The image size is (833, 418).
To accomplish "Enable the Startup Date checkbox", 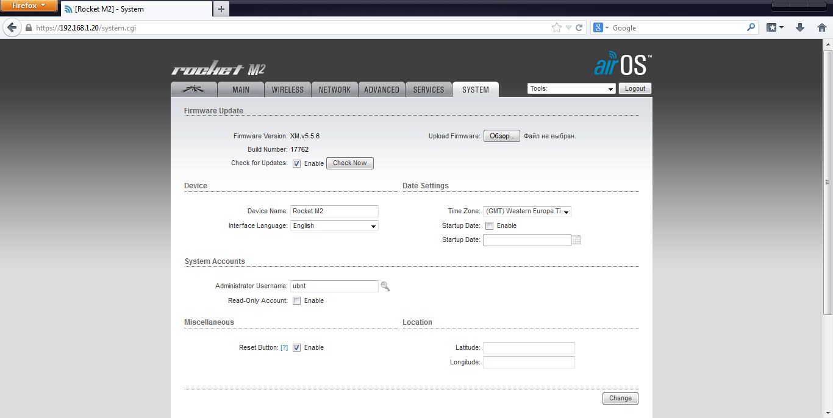I will coord(489,225).
